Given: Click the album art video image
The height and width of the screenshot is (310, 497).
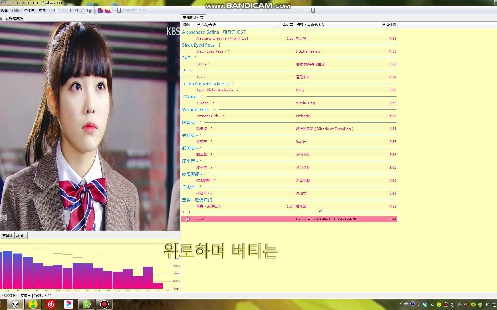Looking at the screenshot, I should (90, 126).
